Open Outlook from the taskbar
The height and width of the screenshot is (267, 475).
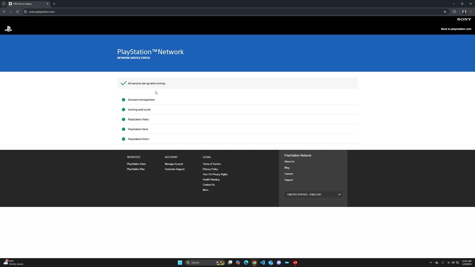tap(271, 263)
